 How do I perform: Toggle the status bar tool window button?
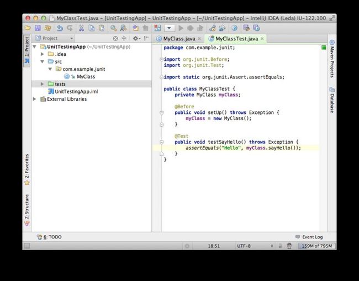pos(27,246)
